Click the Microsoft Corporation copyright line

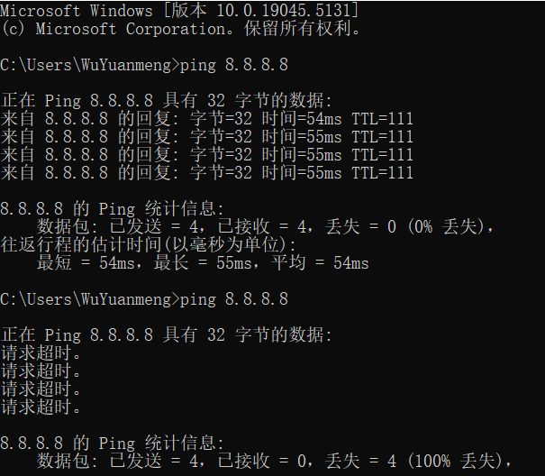pyautogui.click(x=180, y=29)
